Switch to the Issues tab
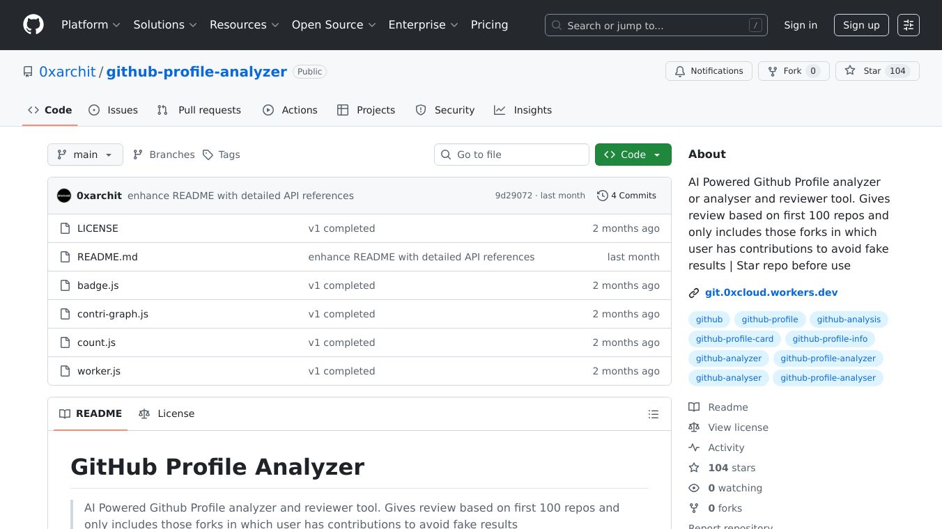This screenshot has width=942, height=529. point(114,110)
